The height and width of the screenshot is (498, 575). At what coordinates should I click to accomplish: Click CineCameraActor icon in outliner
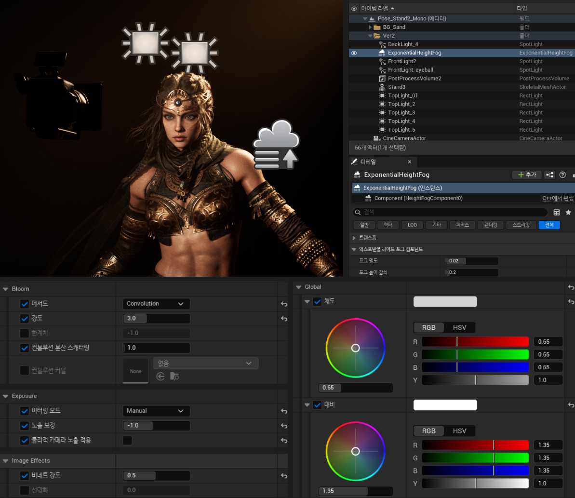(x=376, y=138)
